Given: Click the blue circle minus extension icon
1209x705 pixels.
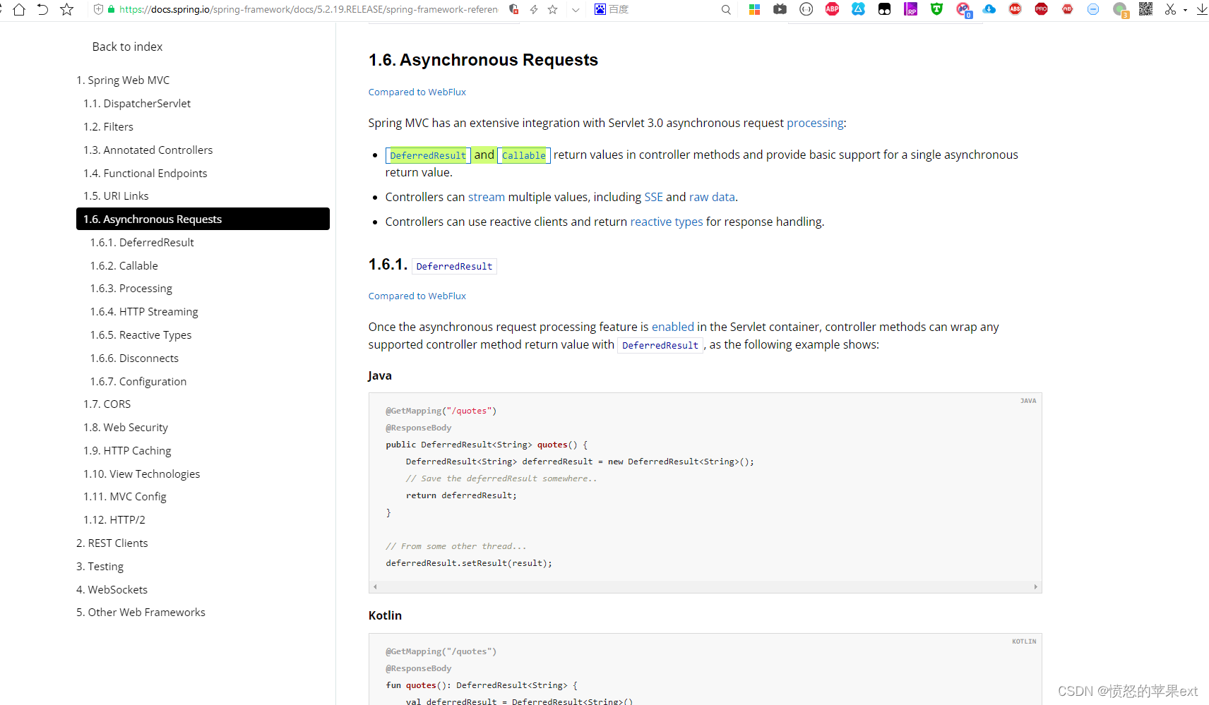Looking at the screenshot, I should (1093, 9).
